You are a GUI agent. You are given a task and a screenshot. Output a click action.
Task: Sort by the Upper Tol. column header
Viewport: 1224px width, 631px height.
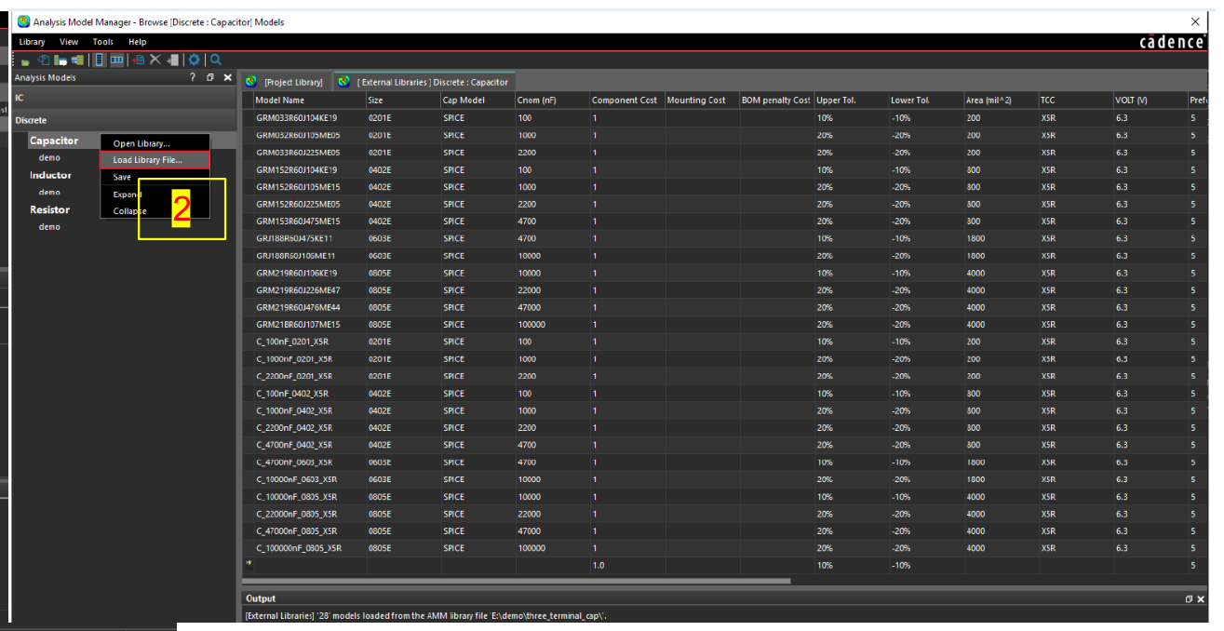coord(851,100)
